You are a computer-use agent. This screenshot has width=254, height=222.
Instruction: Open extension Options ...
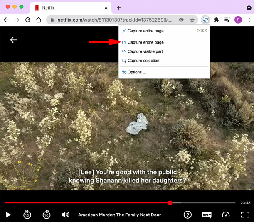click(164, 72)
